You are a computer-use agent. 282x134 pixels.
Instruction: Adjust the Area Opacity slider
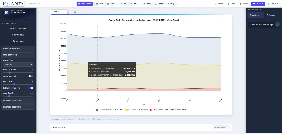pos(18,96)
